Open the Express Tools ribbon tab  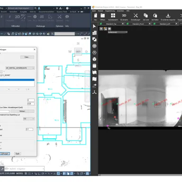coord(62,12)
